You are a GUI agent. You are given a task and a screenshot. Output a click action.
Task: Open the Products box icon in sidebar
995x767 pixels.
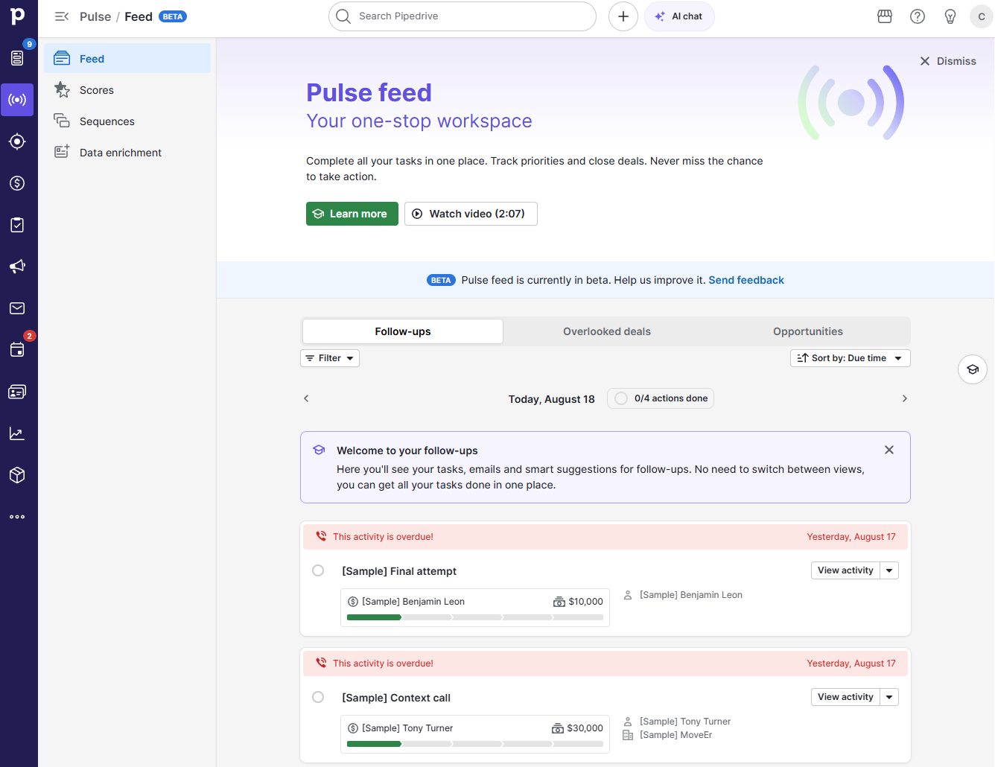[x=17, y=474]
